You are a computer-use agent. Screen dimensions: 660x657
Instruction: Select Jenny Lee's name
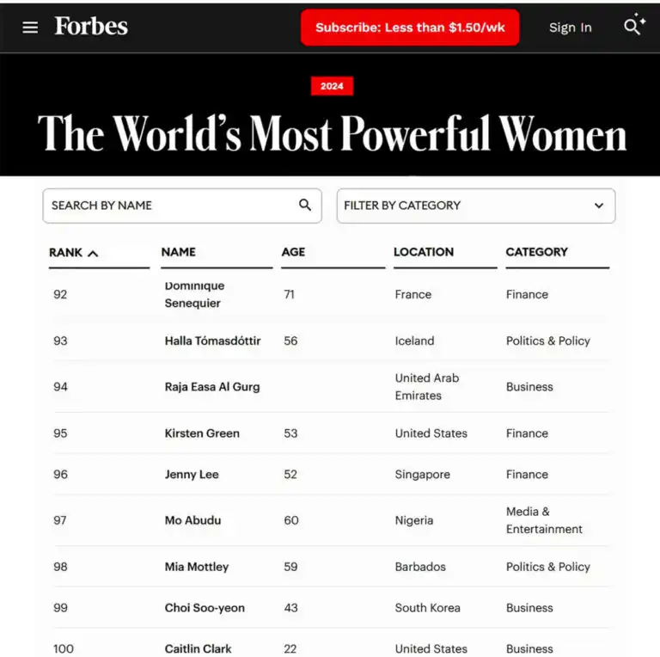[x=192, y=474]
